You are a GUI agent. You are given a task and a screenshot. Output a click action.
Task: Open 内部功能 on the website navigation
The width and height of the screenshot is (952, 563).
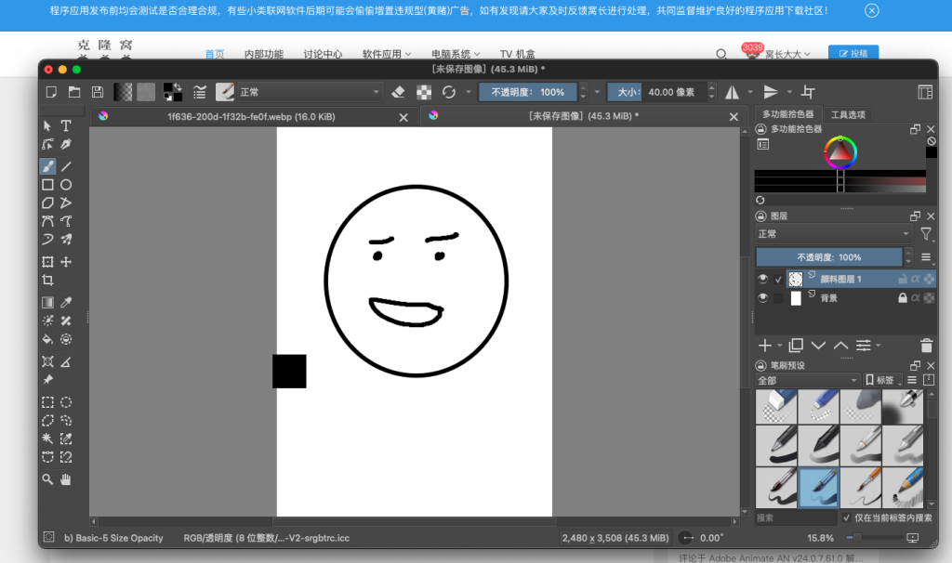point(264,54)
